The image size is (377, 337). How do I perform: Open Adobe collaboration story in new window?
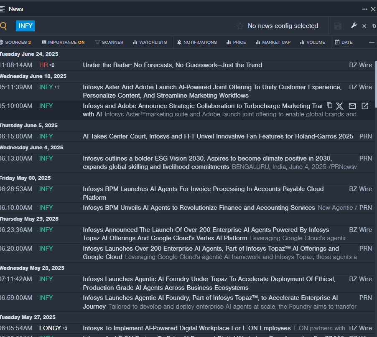pyautogui.click(x=365, y=106)
